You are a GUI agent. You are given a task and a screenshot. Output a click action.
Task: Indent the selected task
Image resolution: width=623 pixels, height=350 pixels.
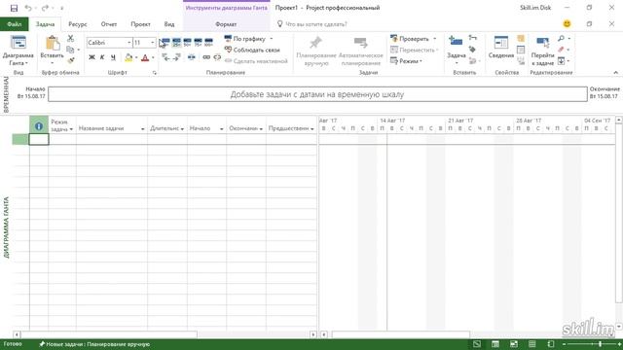click(x=176, y=57)
